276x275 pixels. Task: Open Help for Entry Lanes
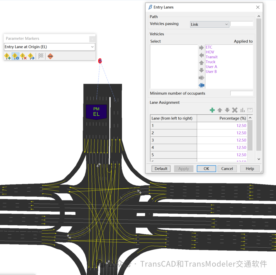click(250, 169)
